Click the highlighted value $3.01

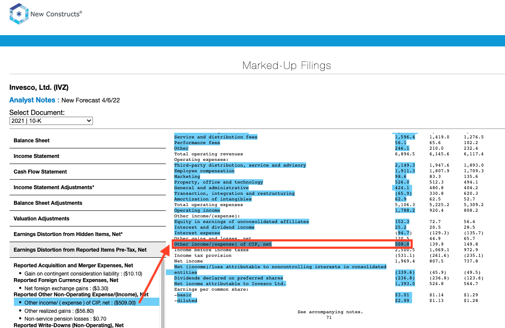tap(402, 295)
